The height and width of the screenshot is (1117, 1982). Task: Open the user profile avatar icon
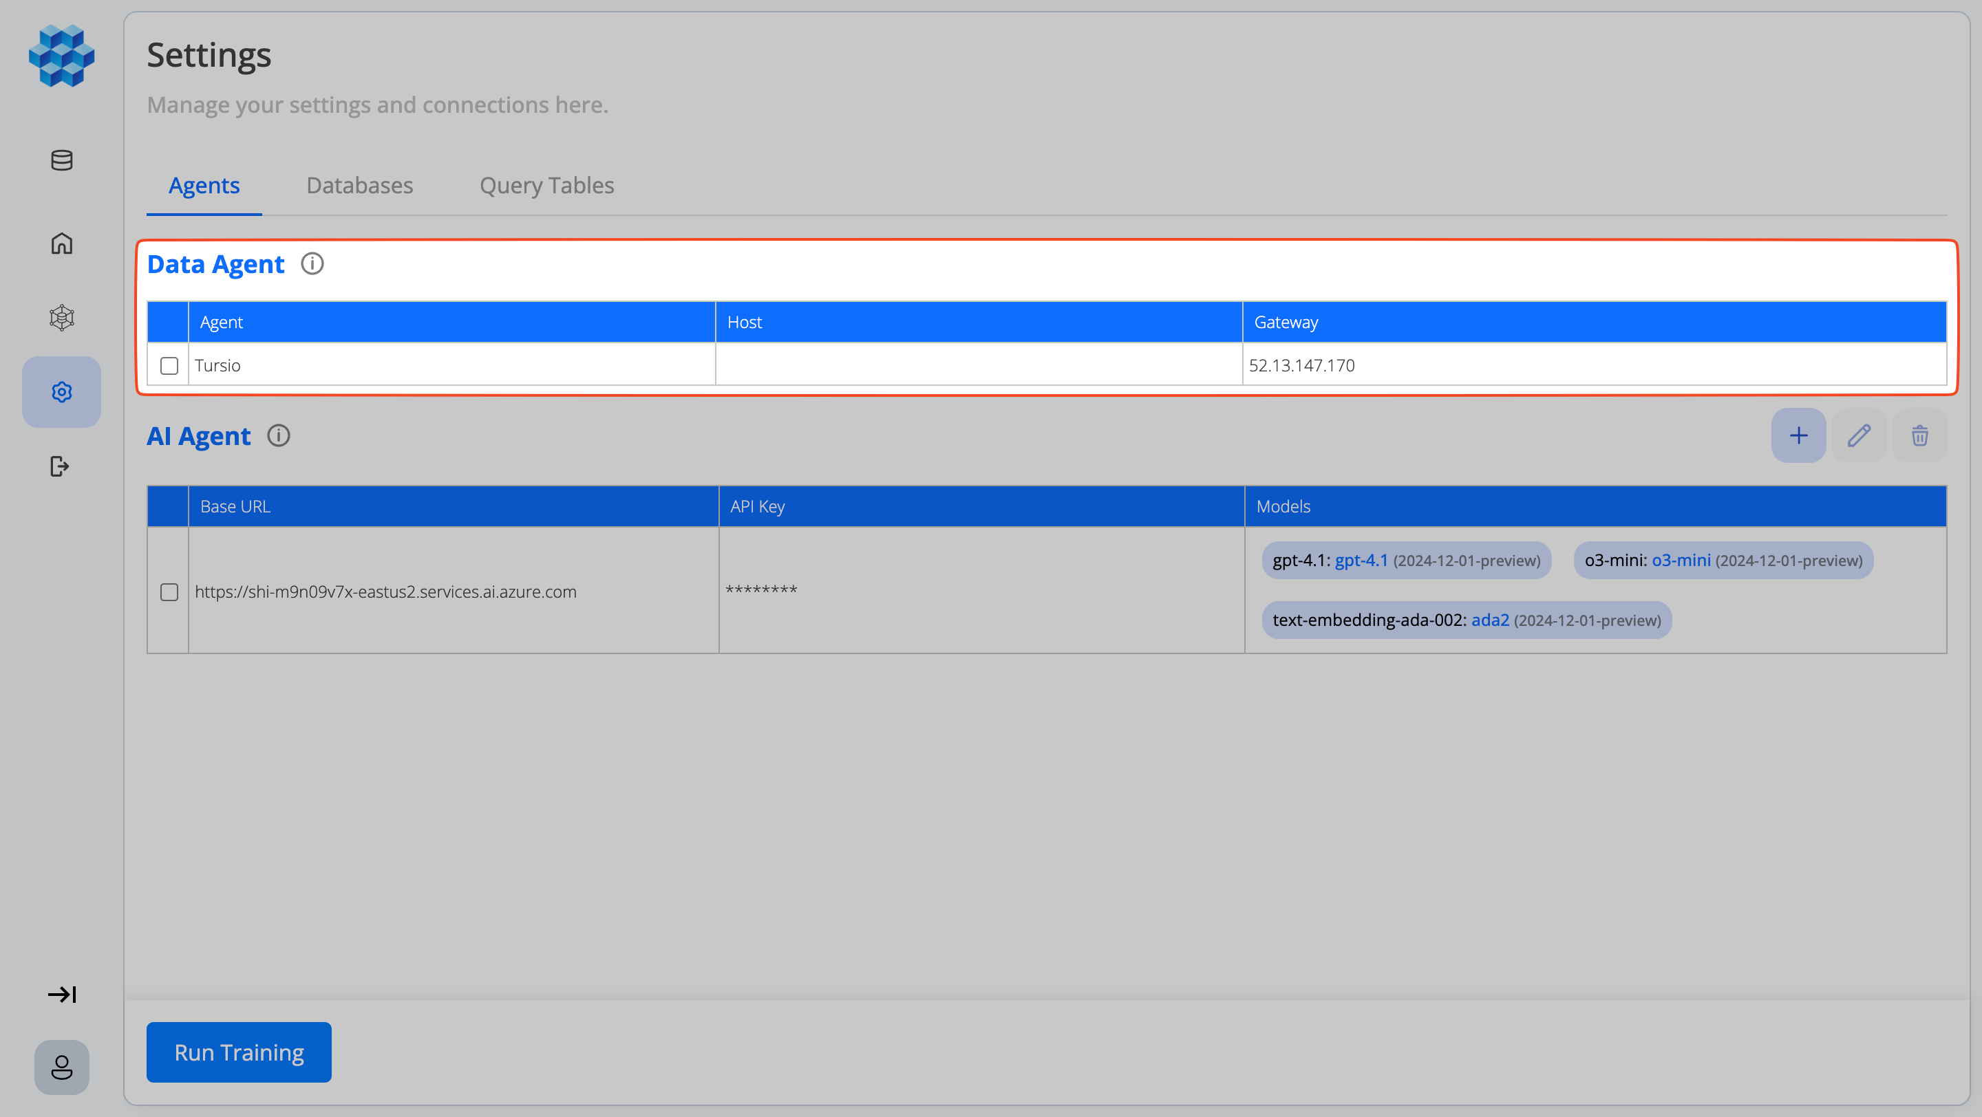click(61, 1067)
